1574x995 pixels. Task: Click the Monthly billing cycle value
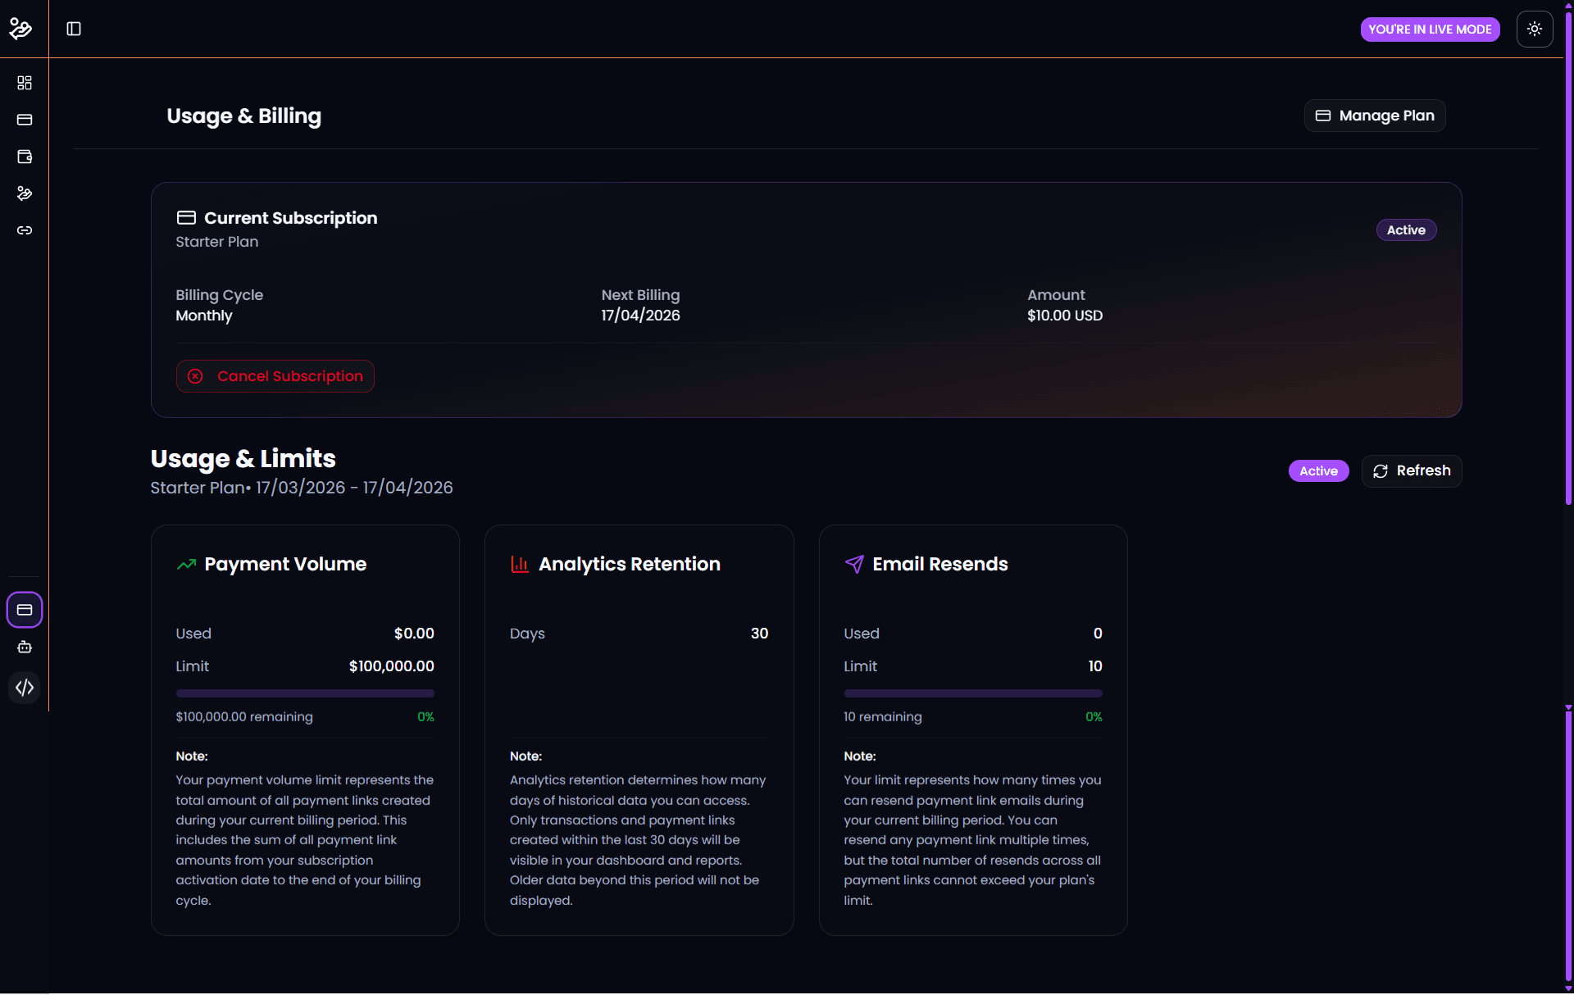[x=204, y=316]
